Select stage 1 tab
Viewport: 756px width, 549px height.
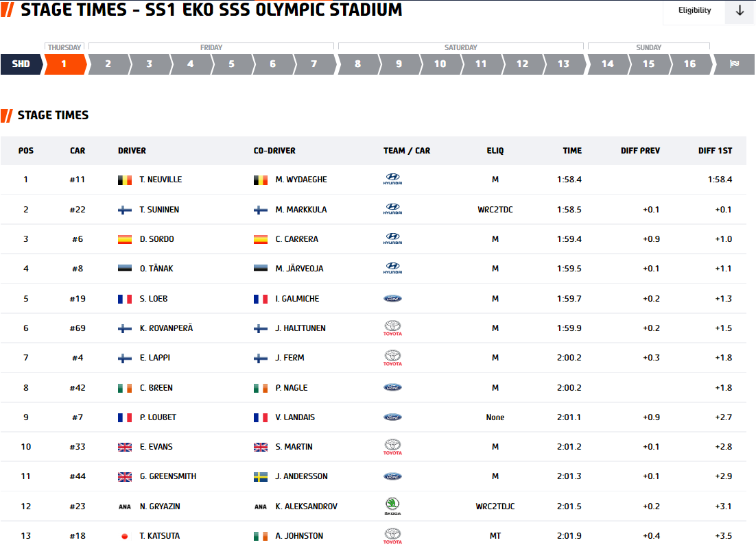coord(64,64)
